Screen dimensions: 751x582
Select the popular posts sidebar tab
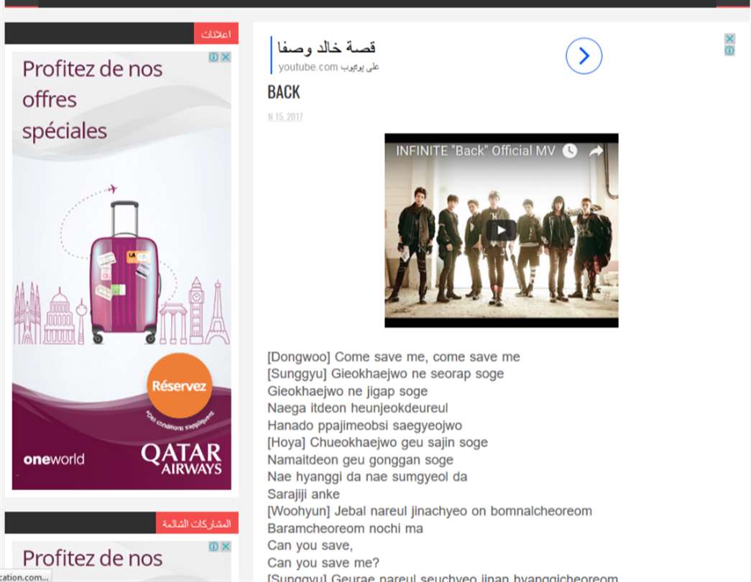(x=197, y=523)
